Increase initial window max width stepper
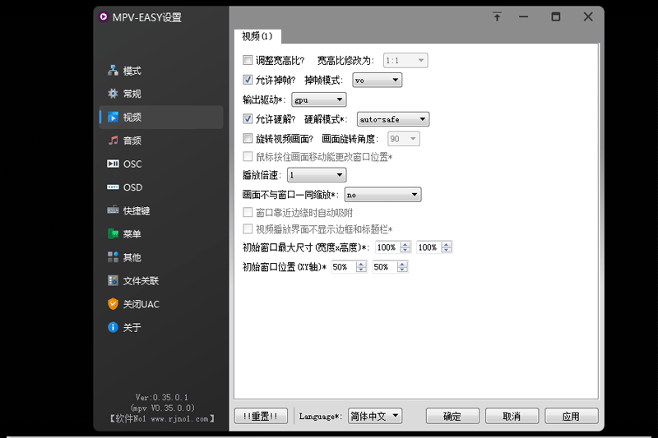This screenshot has height=438, width=658. pos(405,245)
